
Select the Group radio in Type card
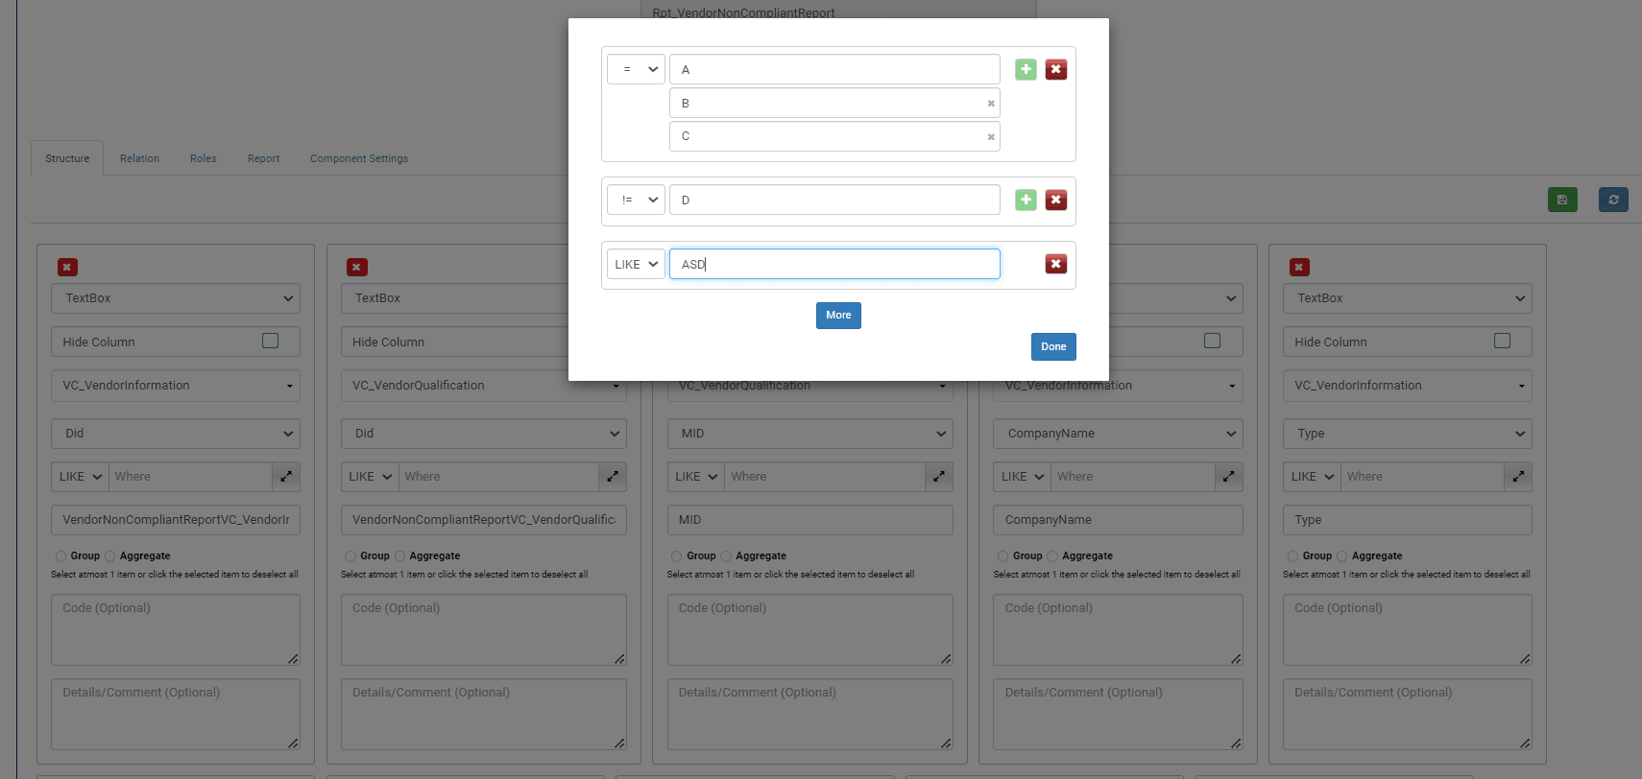click(x=1292, y=556)
